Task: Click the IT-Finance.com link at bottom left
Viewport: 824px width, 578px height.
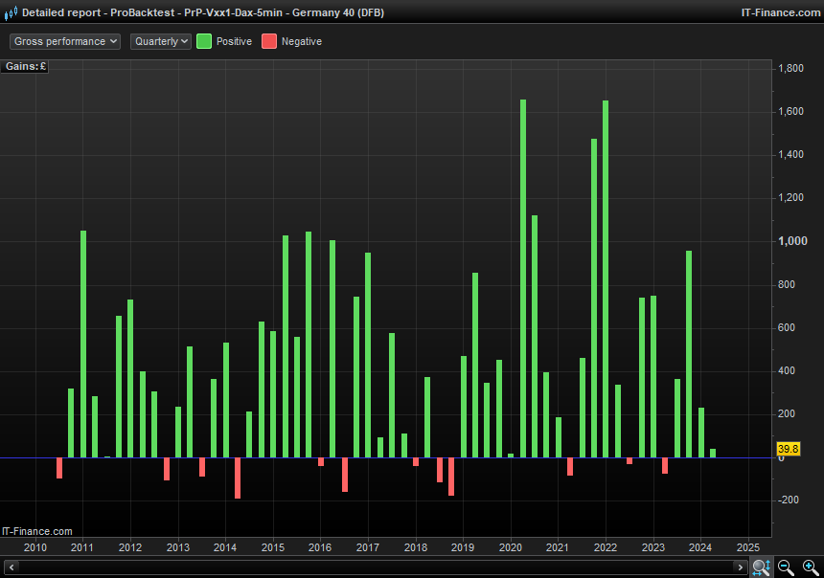Action: (x=37, y=531)
